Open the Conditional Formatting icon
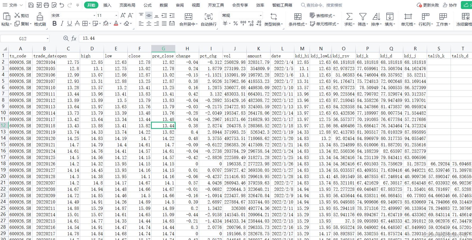Image resolution: width=472 pixels, height=240 pixels. pos(298,16)
